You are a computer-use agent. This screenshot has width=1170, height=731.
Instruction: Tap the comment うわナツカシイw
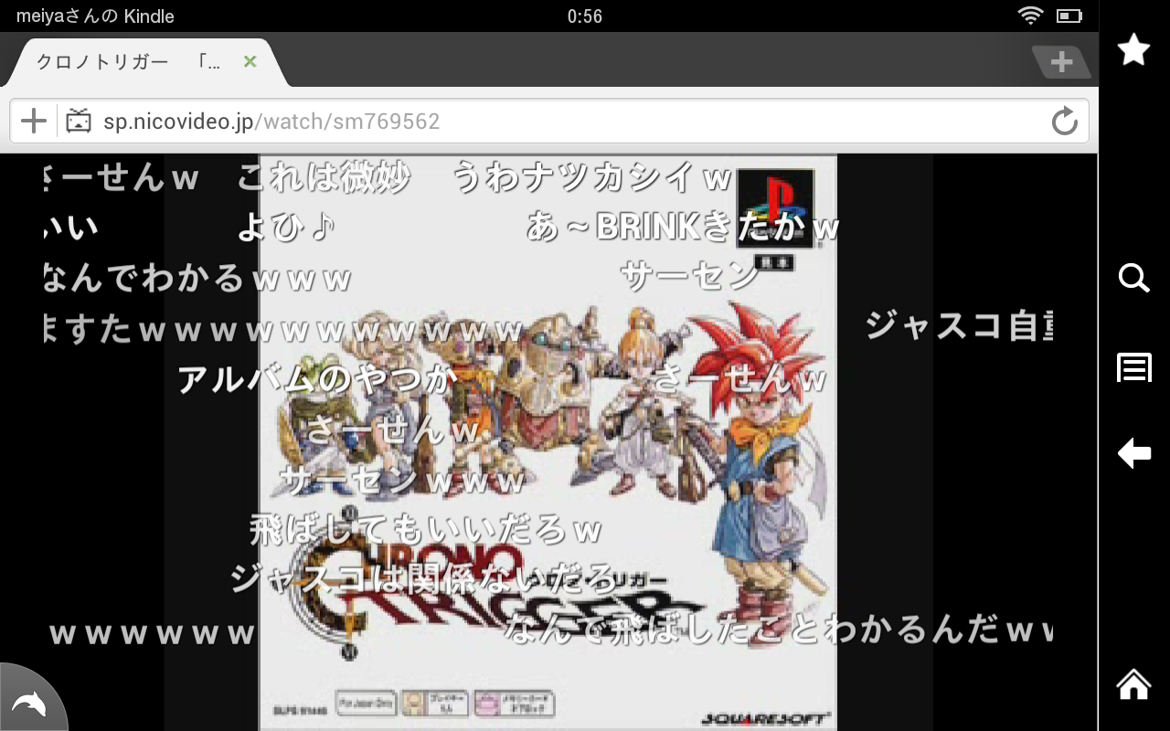pyautogui.click(x=593, y=178)
